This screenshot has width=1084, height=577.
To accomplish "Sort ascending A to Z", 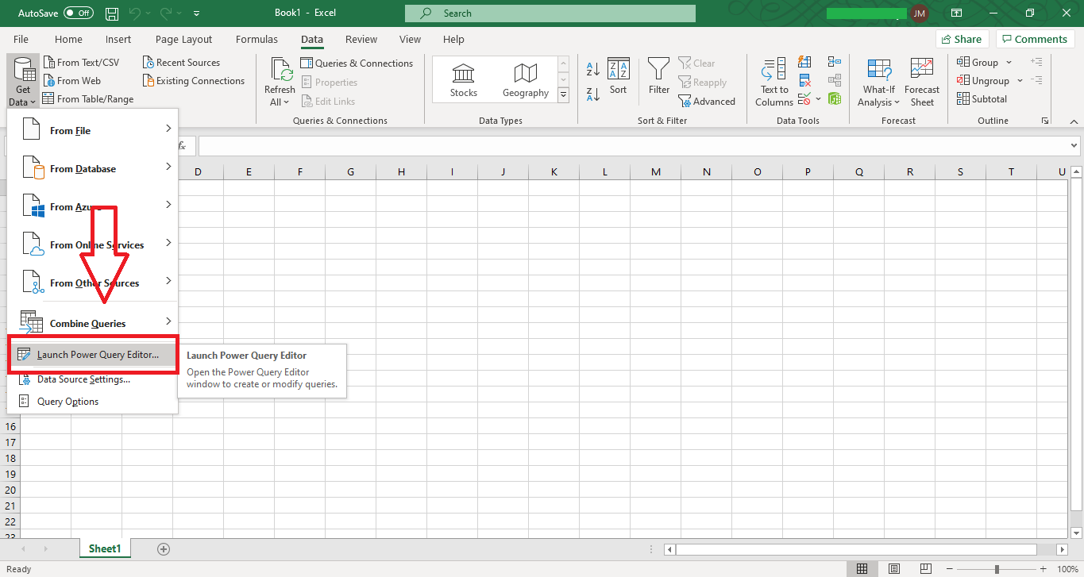I will pos(593,69).
